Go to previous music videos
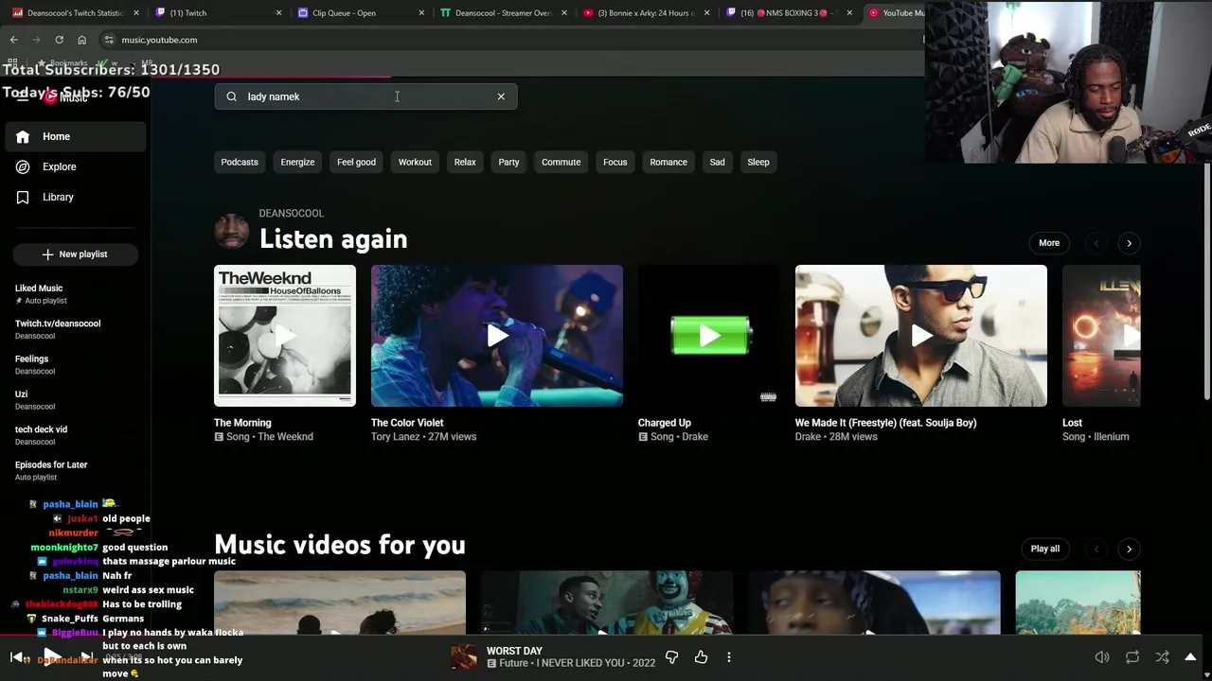 (x=1096, y=549)
